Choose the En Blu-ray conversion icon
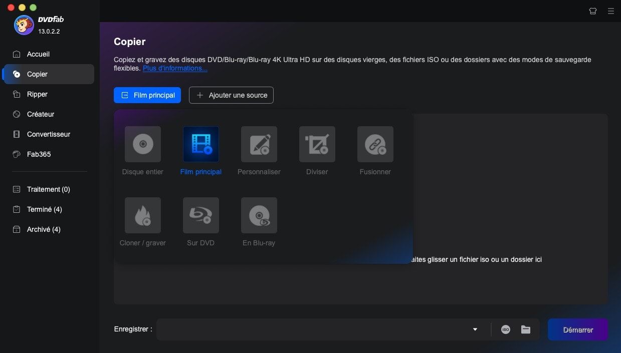 (x=259, y=215)
